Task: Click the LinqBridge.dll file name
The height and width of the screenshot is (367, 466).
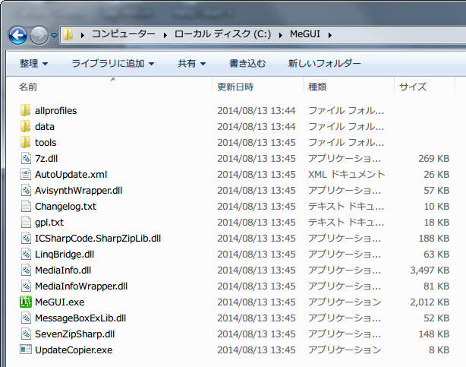Action: 65,255
